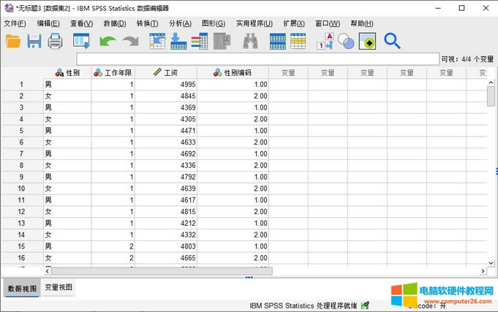The height and width of the screenshot is (312, 498).
Task: Save the dataset with the floppy disk icon
Action: point(34,42)
